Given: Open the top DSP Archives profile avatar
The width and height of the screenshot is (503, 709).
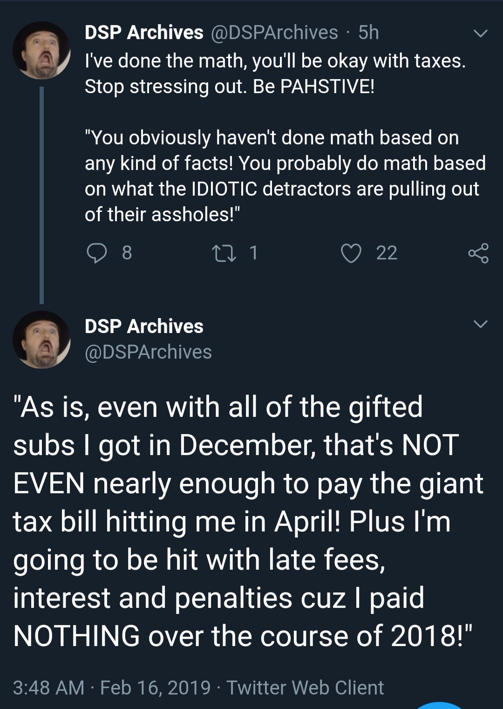Looking at the screenshot, I should click(x=41, y=50).
